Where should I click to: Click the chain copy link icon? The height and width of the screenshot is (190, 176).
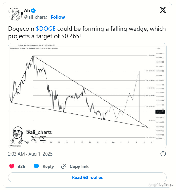click(x=64, y=166)
